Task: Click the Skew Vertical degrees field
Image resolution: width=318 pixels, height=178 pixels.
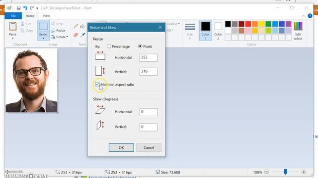Action: (149, 127)
